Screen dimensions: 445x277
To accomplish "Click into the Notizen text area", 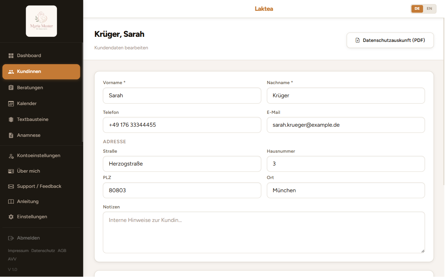I will (x=264, y=232).
